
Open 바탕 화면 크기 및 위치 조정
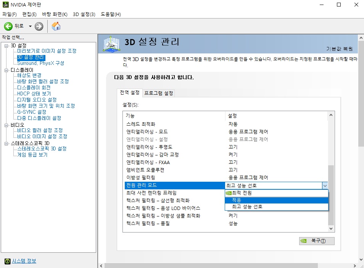46,106
